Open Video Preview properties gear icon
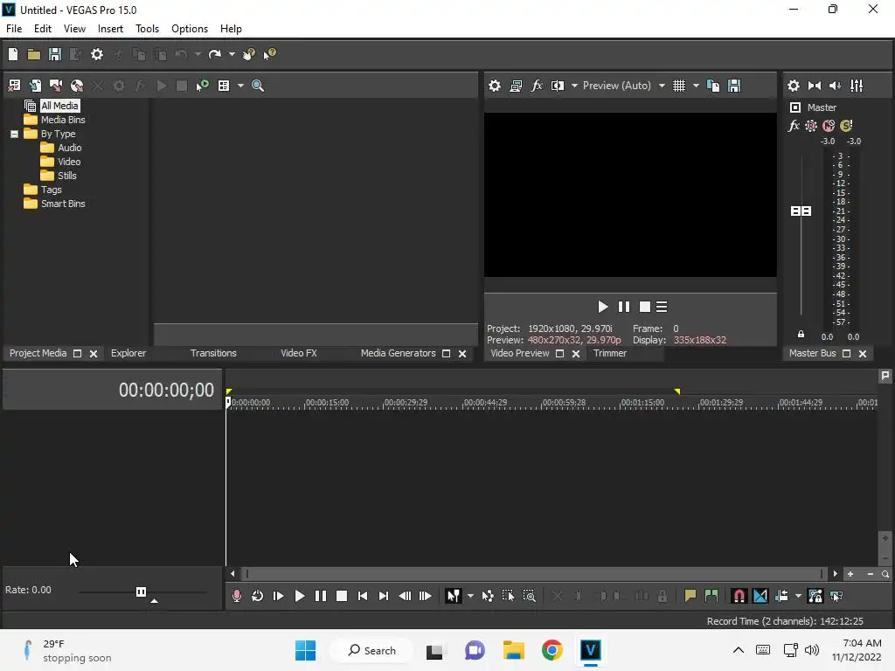This screenshot has width=895, height=671. pyautogui.click(x=495, y=86)
